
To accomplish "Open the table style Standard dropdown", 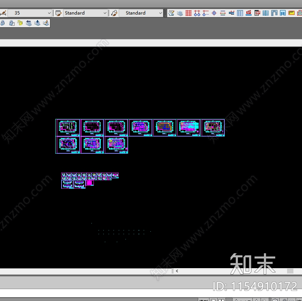I will click(x=85, y=13).
